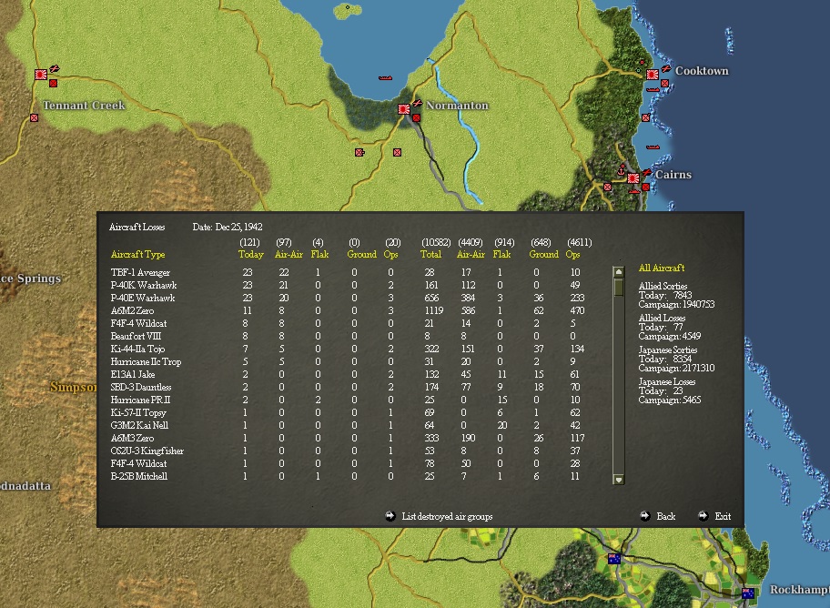Click the Japanese Sorties heading
The width and height of the screenshot is (830, 608).
pos(667,350)
